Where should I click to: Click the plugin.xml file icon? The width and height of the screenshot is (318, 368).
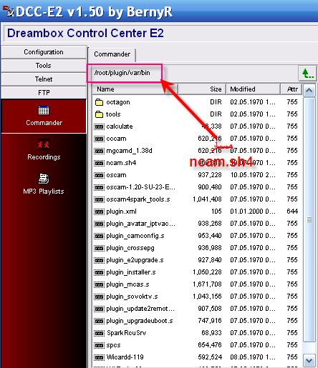[x=99, y=212]
